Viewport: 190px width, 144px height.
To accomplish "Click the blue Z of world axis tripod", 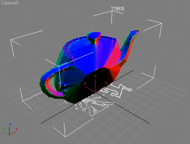I will click(10, 124).
